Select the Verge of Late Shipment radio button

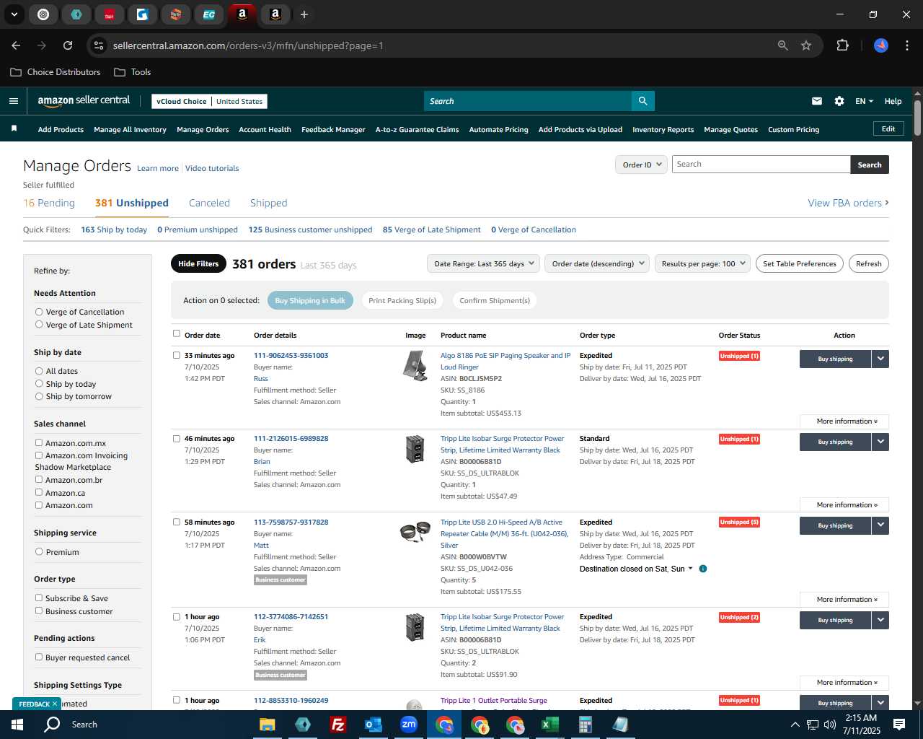[39, 325]
